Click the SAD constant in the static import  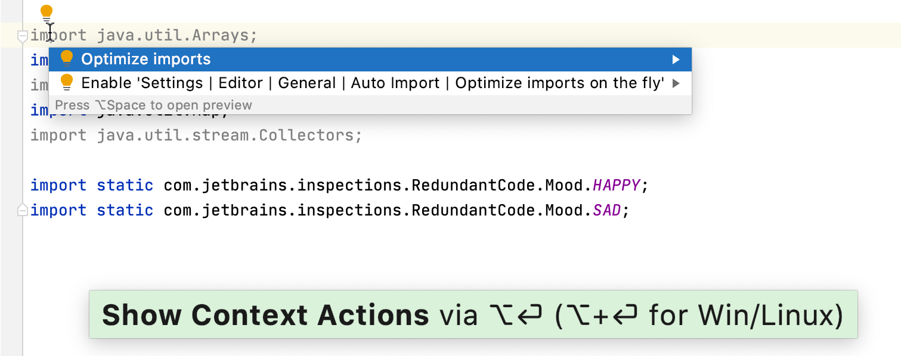(x=607, y=210)
